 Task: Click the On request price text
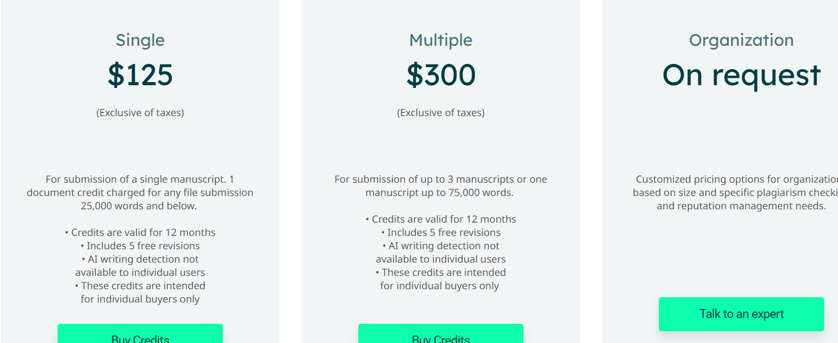pos(741,75)
